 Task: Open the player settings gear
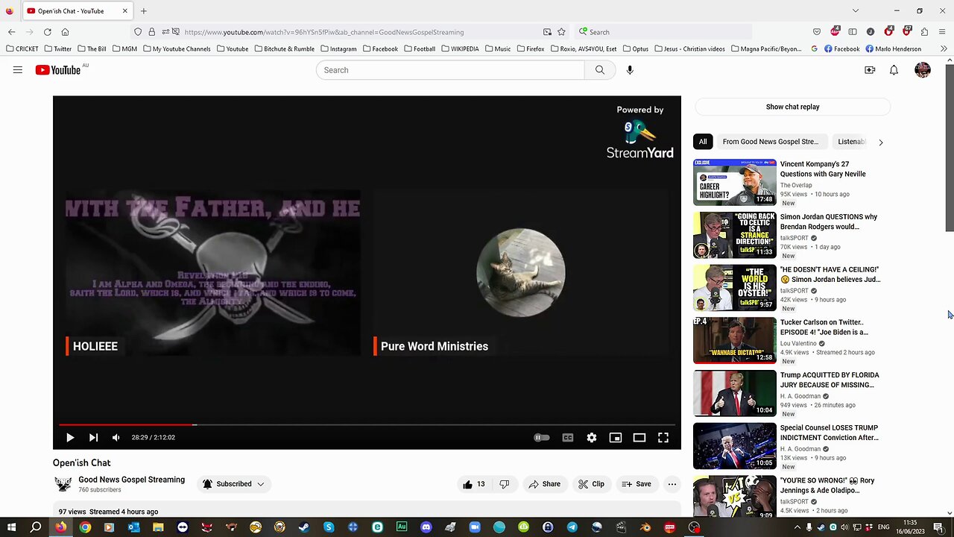tap(592, 438)
